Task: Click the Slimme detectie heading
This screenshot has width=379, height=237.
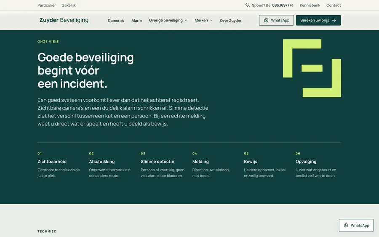Action: point(157,162)
